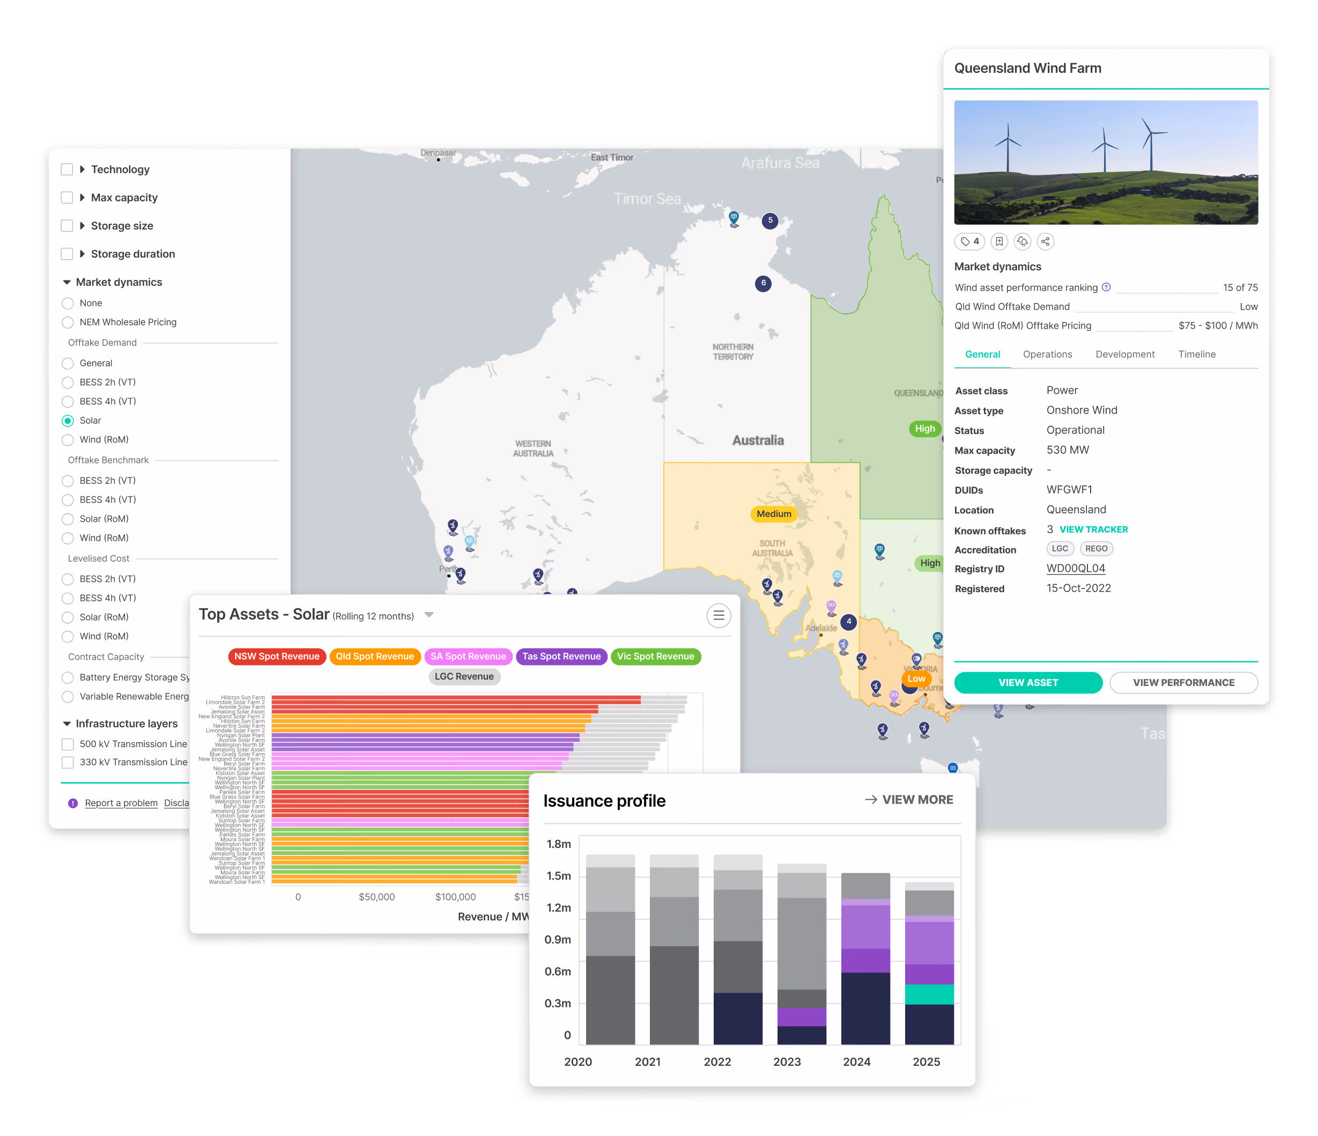Viewport: 1318px width, 1136px height.
Task: Expand the Technology filter section
Action: tap(82, 169)
